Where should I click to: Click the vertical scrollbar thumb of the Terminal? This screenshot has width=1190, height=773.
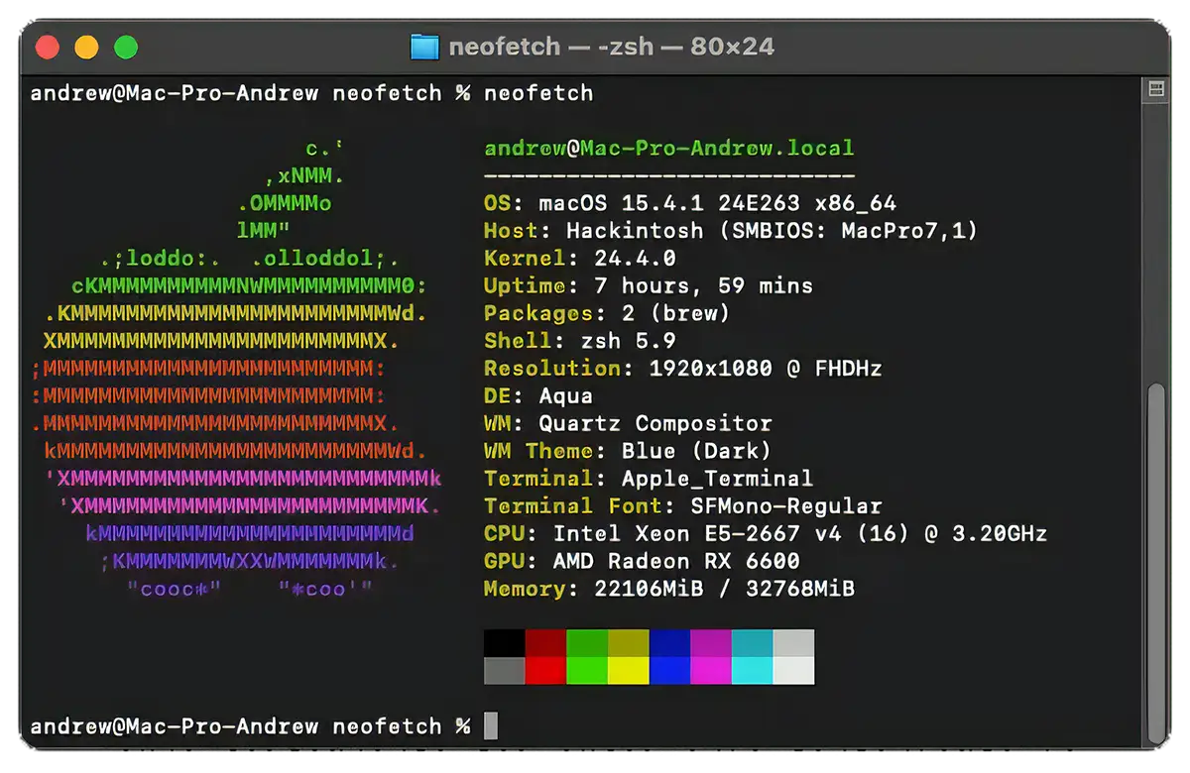click(x=1156, y=563)
